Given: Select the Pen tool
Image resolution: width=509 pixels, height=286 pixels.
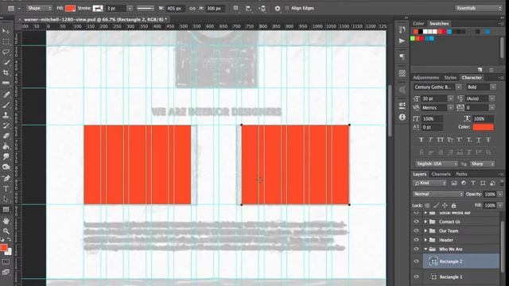Looking at the screenshot, I should tap(6, 178).
